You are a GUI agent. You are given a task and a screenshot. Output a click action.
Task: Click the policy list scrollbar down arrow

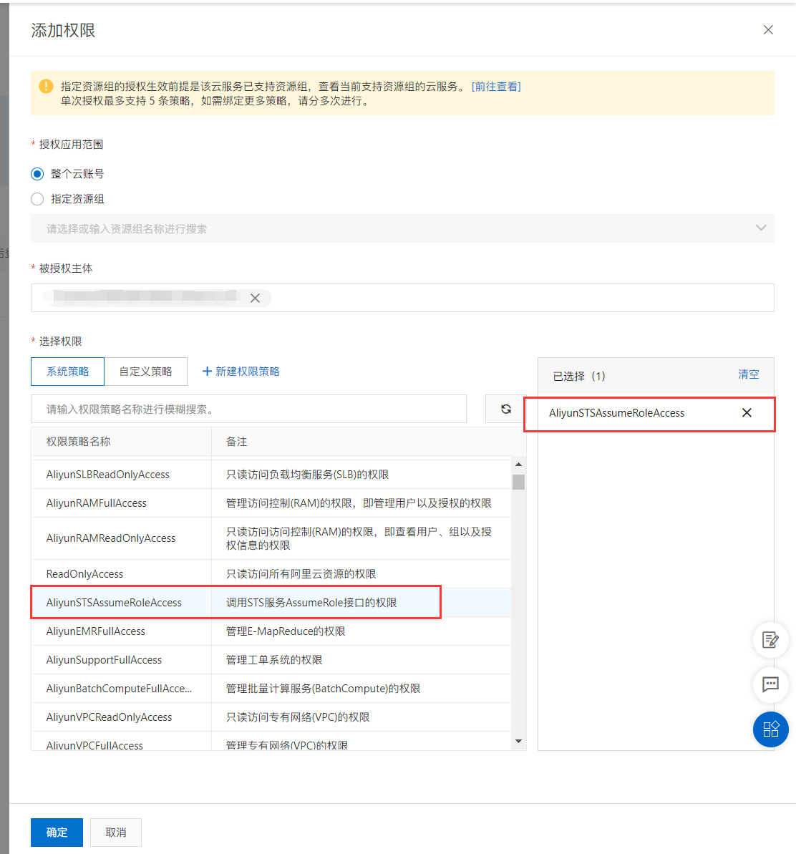click(x=518, y=742)
